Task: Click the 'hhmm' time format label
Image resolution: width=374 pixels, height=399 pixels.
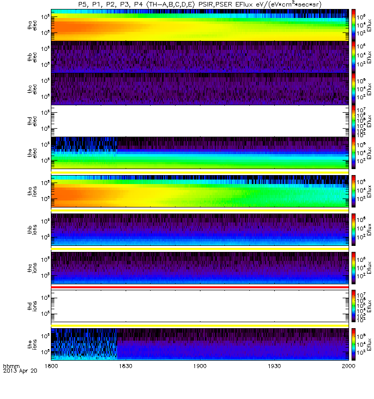Action: click(11, 366)
